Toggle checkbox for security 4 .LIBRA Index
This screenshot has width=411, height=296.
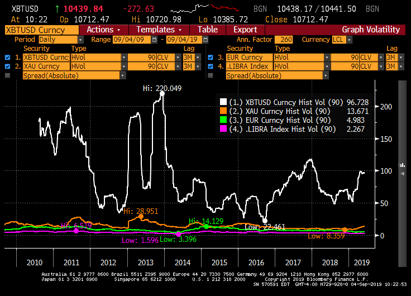pyautogui.click(x=211, y=66)
